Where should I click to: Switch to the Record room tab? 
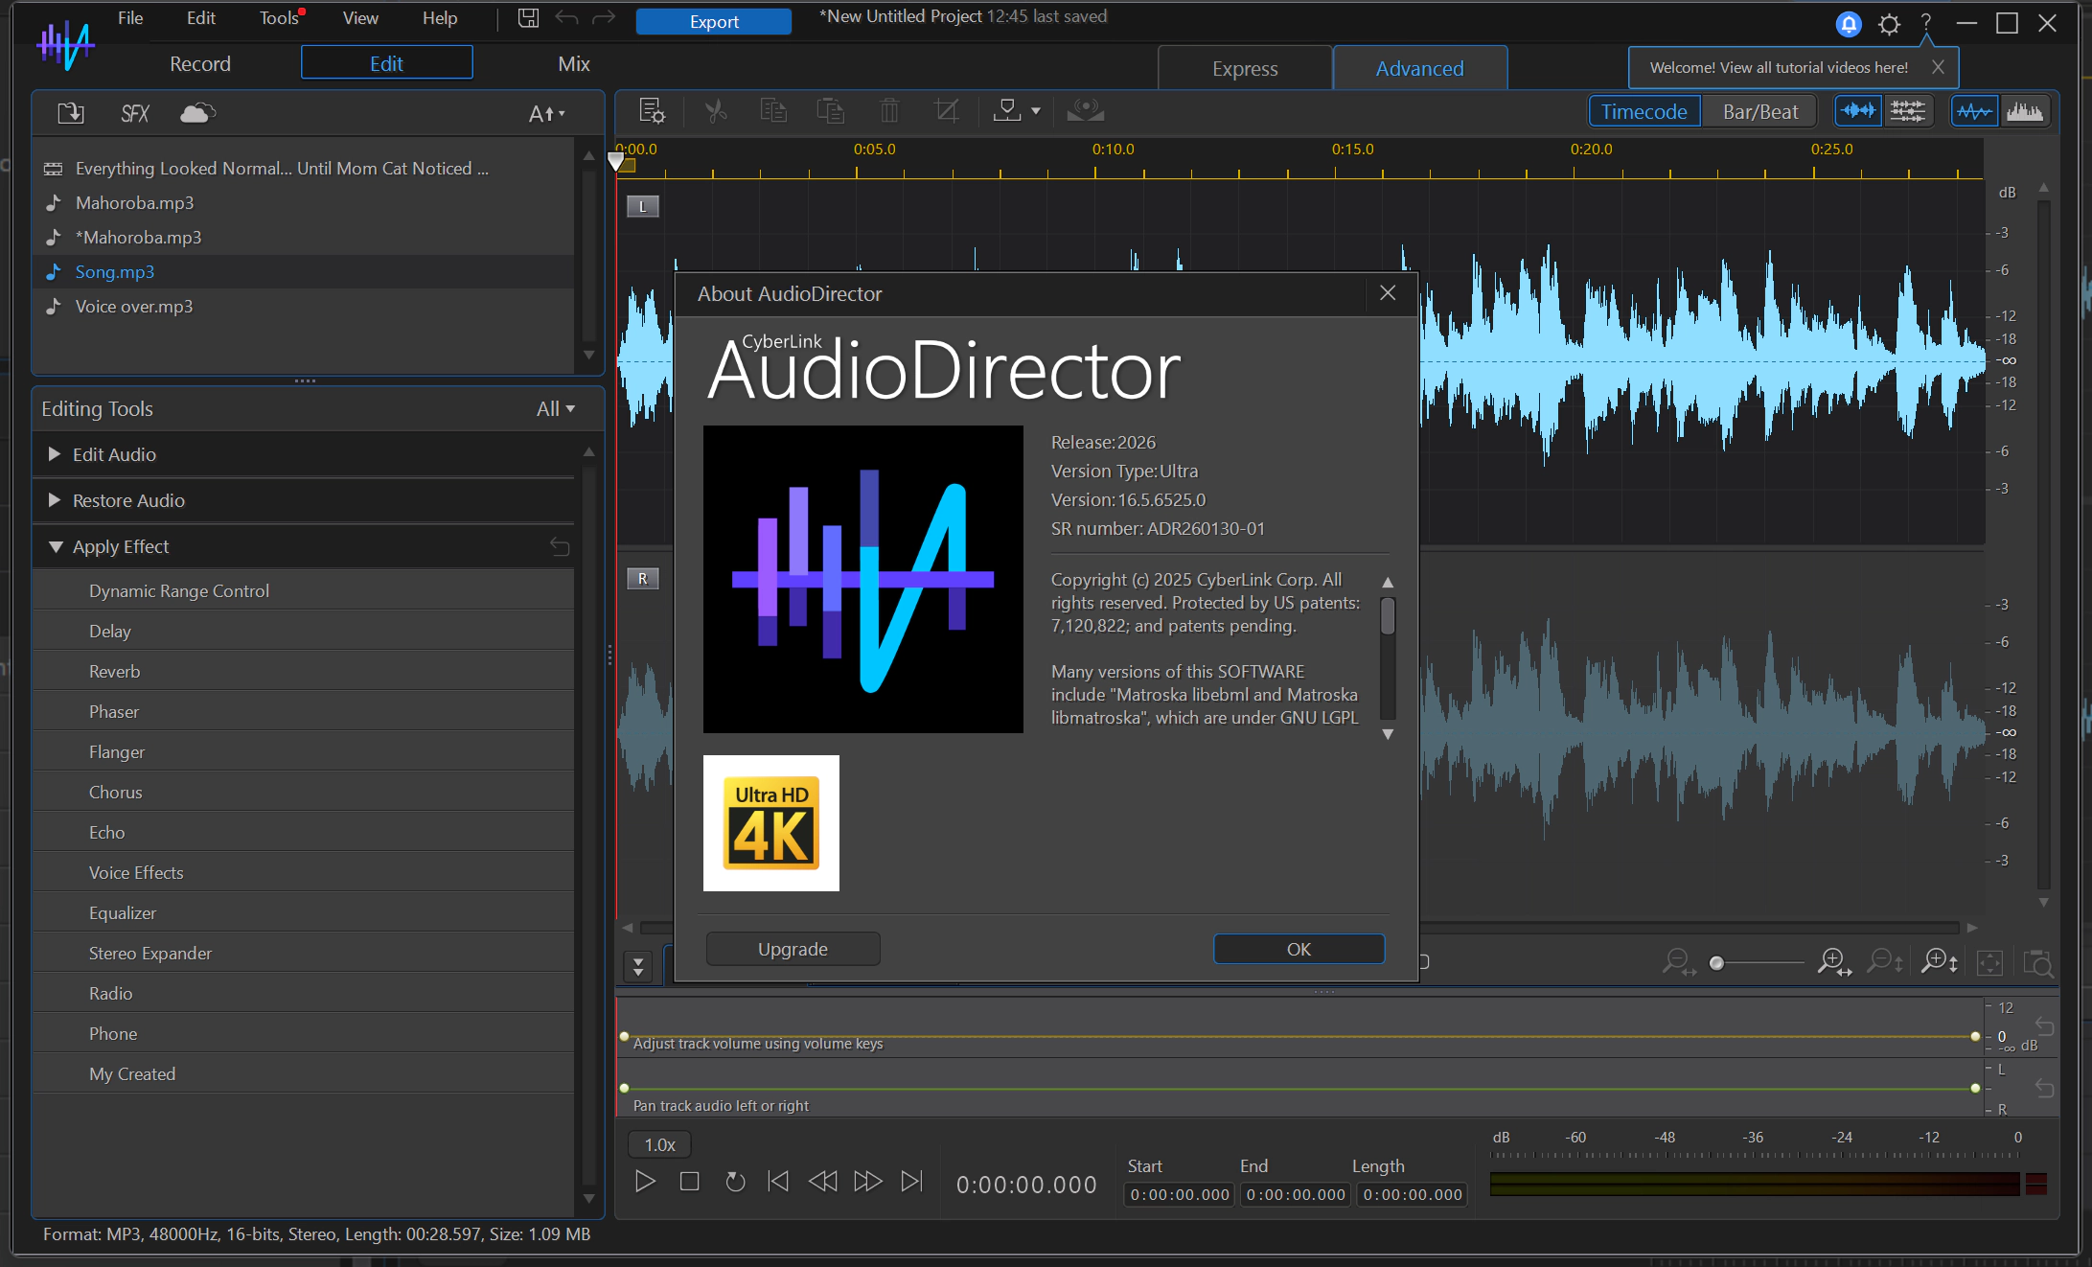tap(200, 63)
